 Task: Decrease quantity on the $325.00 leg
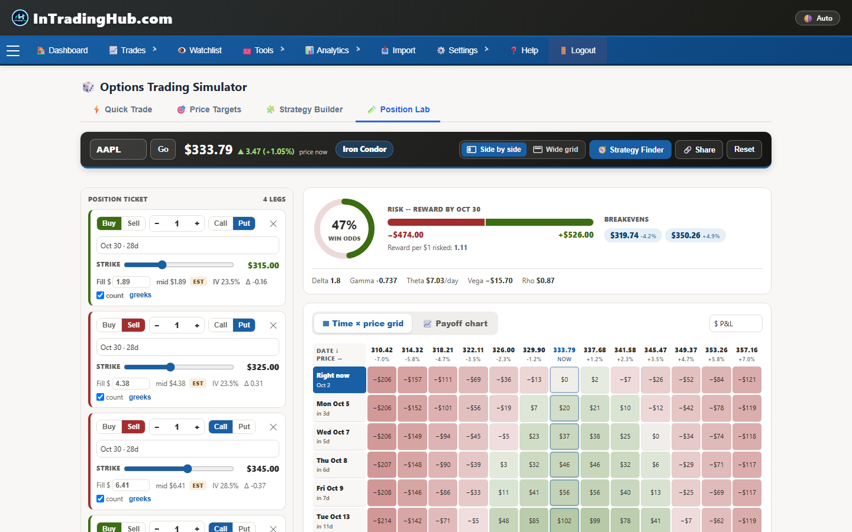pyautogui.click(x=157, y=325)
